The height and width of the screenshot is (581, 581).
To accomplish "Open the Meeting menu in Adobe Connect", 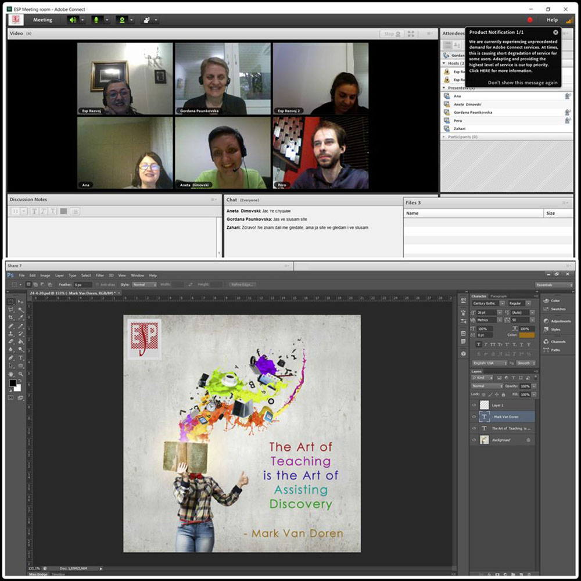I will point(42,20).
